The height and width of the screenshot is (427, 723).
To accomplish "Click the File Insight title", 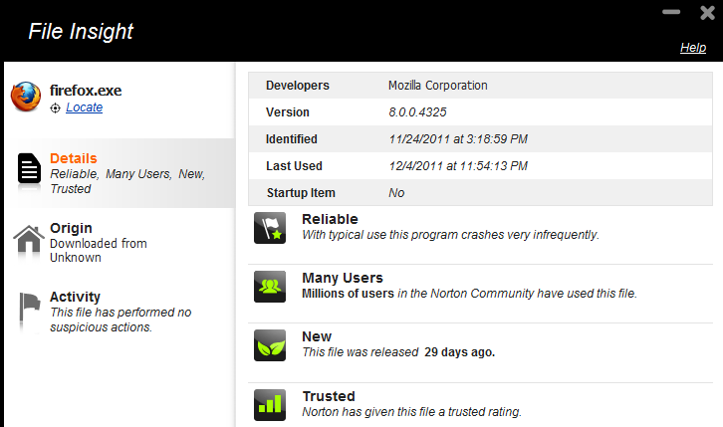I will click(x=81, y=31).
